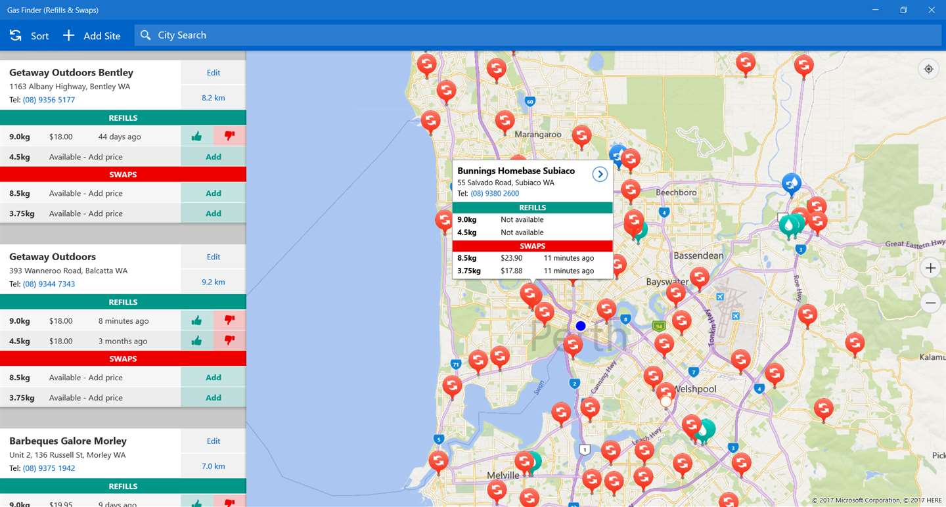Zoom out with the map minus button
The width and height of the screenshot is (946, 507).
click(x=930, y=303)
